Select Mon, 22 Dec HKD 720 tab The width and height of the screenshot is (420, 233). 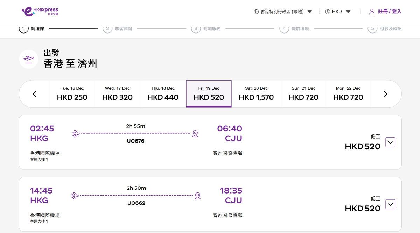tap(348, 94)
